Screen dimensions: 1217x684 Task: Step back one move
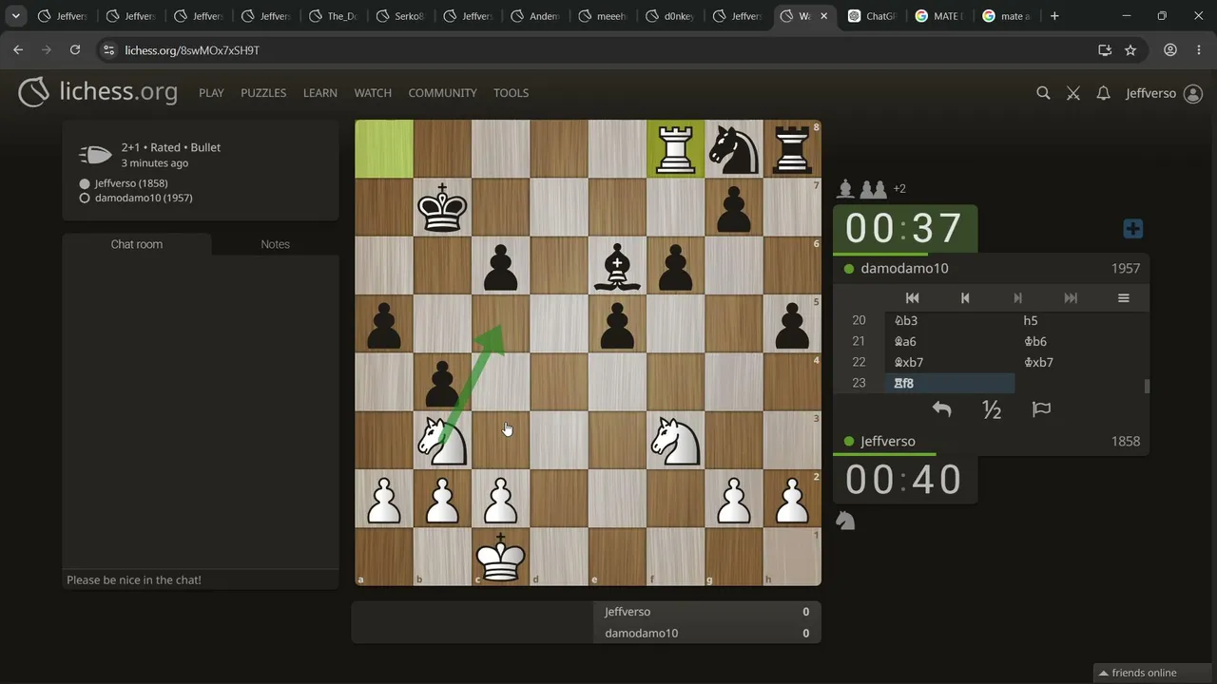[x=965, y=298]
